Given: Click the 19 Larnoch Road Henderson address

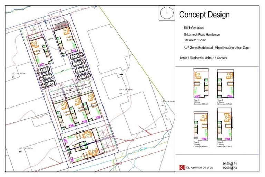Looking at the screenshot, I should pyautogui.click(x=202, y=35).
